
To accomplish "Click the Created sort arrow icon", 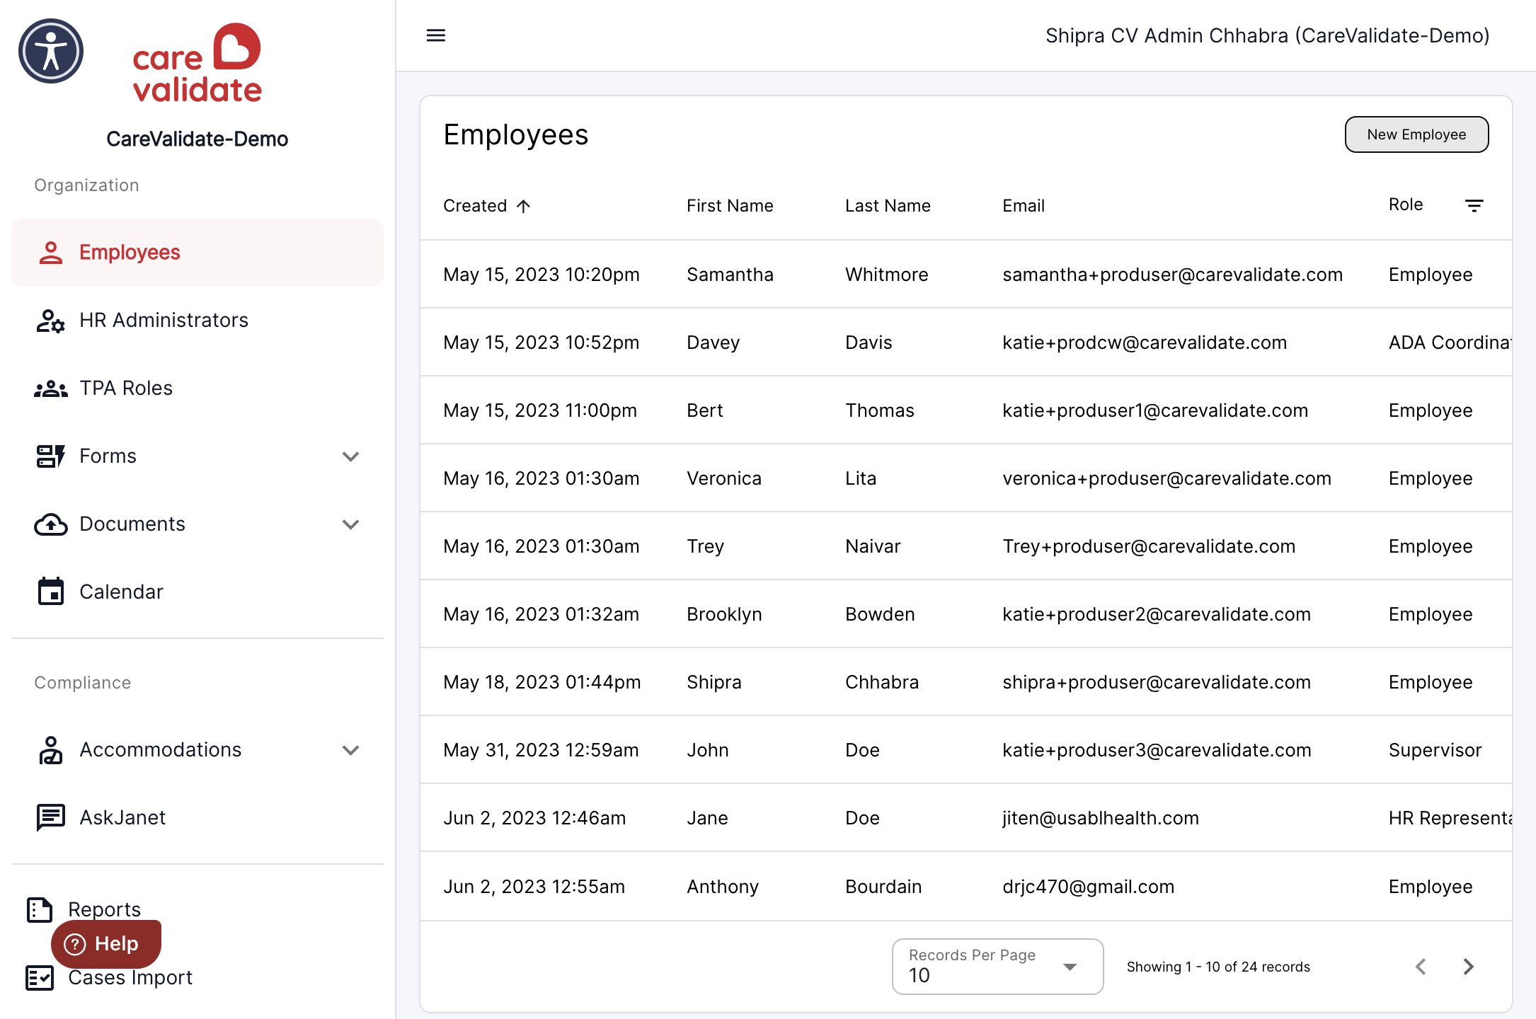I will tap(523, 206).
